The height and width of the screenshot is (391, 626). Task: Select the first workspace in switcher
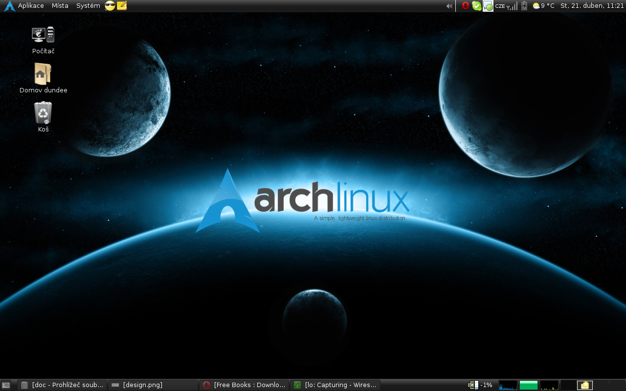click(568, 385)
